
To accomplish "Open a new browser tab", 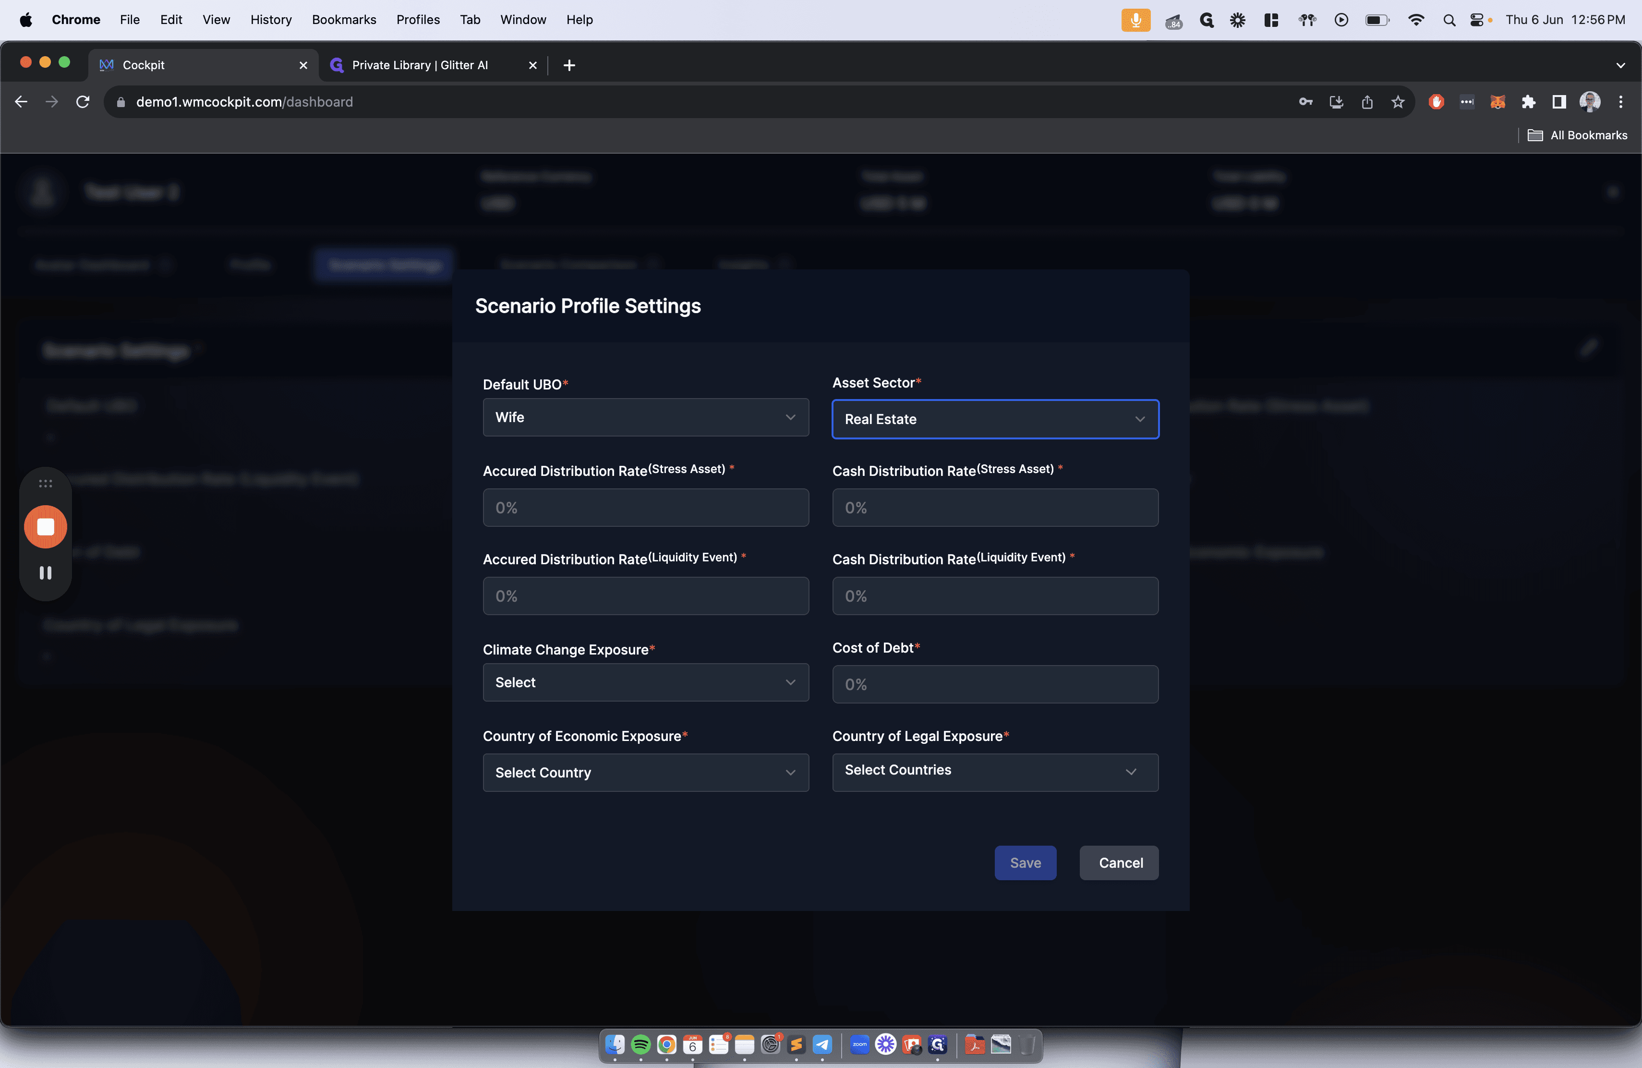I will [x=569, y=65].
